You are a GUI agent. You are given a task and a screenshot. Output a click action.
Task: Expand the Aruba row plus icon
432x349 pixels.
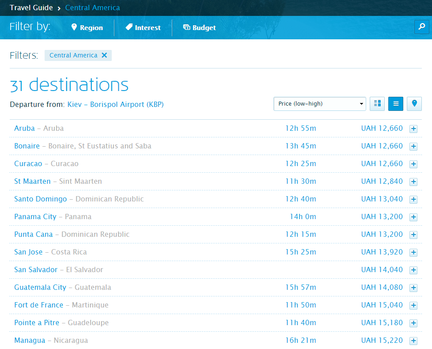(x=413, y=129)
